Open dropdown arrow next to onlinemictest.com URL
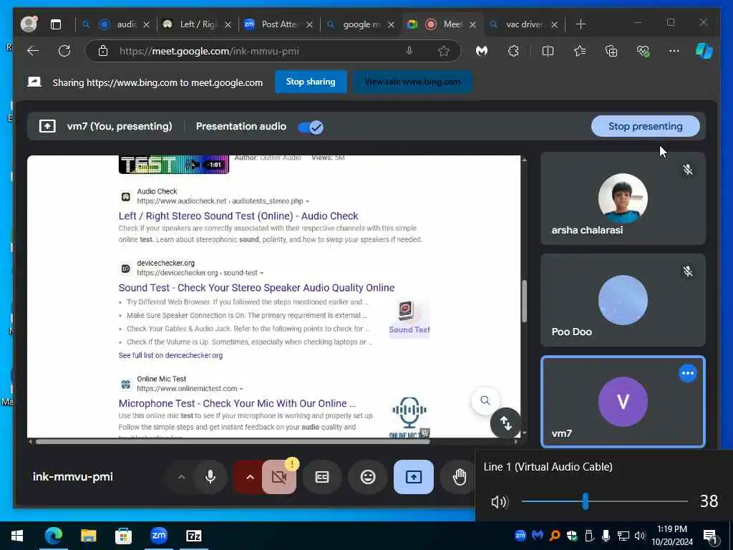The height and width of the screenshot is (550, 733). click(x=241, y=389)
